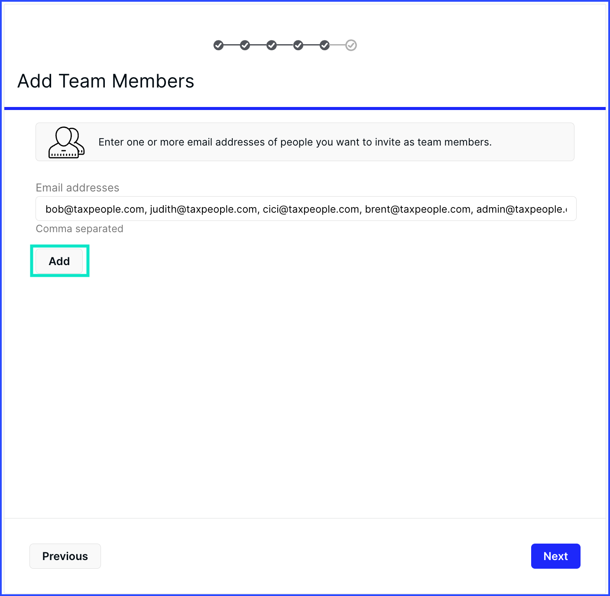Continue with the blue Next button

click(555, 556)
